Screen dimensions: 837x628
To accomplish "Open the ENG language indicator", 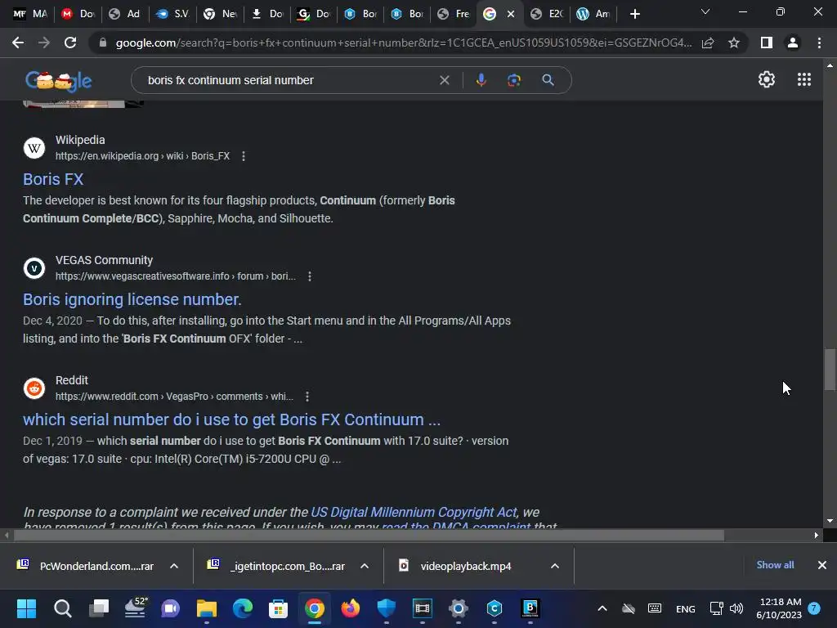I will coord(686,608).
